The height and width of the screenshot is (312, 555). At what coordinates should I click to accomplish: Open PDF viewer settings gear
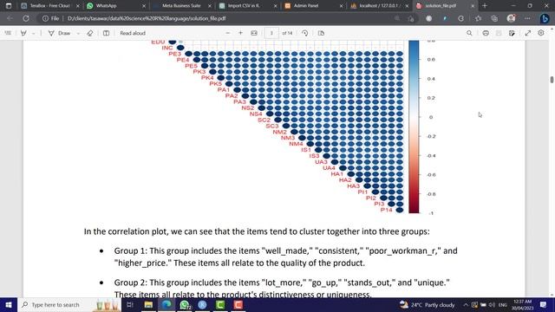pos(541,33)
